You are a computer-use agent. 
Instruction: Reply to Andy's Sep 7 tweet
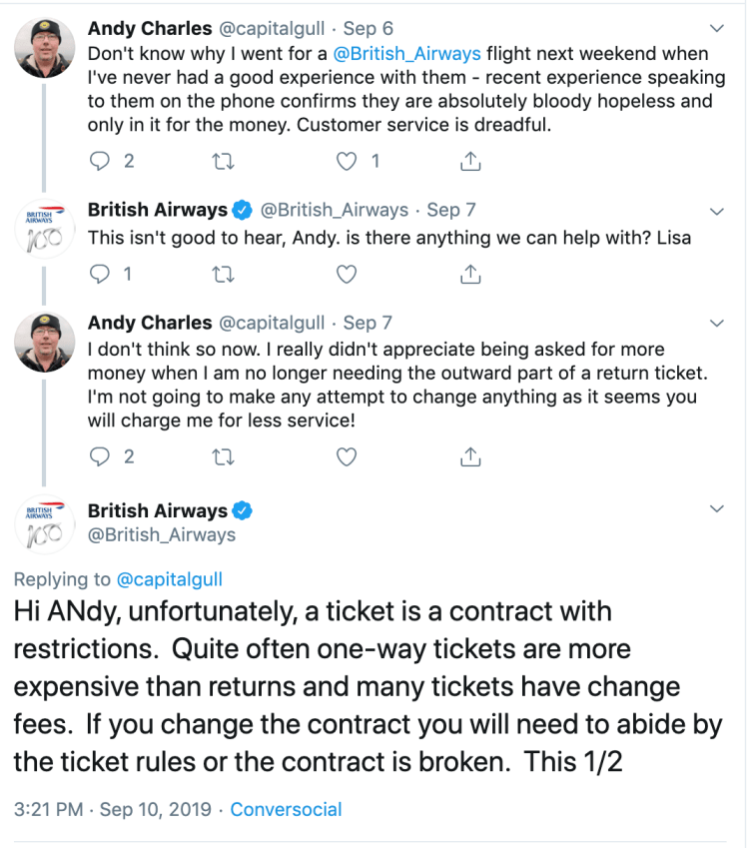pyautogui.click(x=100, y=456)
